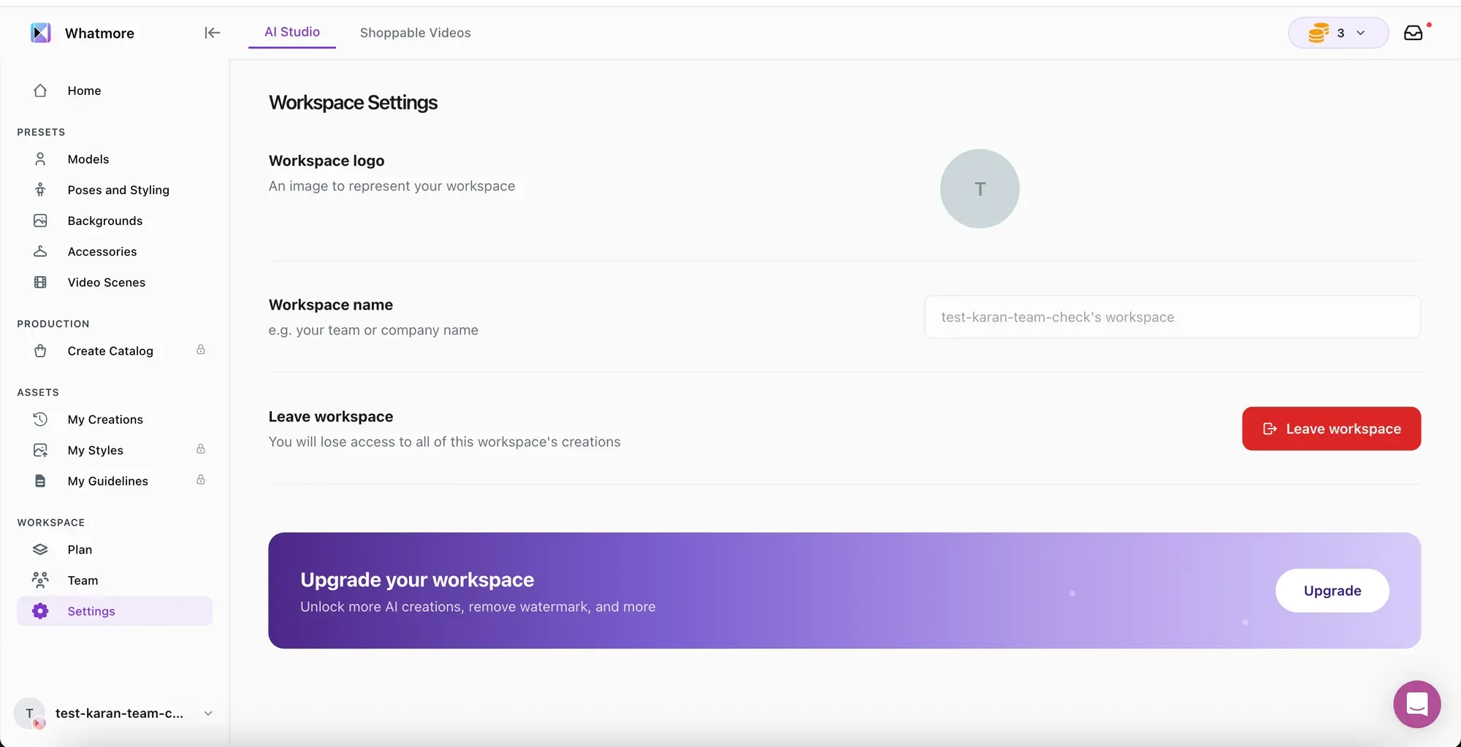Click the Accessories hanger icon
This screenshot has height=747, width=1461.
pyautogui.click(x=41, y=251)
